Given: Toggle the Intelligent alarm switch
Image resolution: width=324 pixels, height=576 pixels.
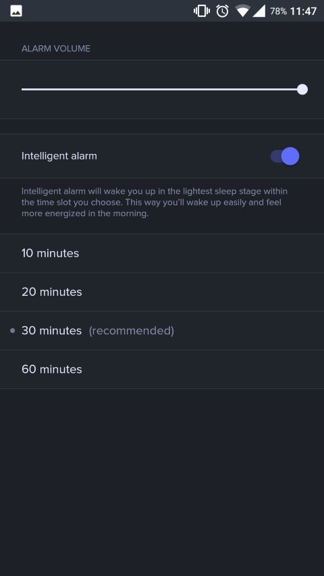Looking at the screenshot, I should tap(285, 156).
